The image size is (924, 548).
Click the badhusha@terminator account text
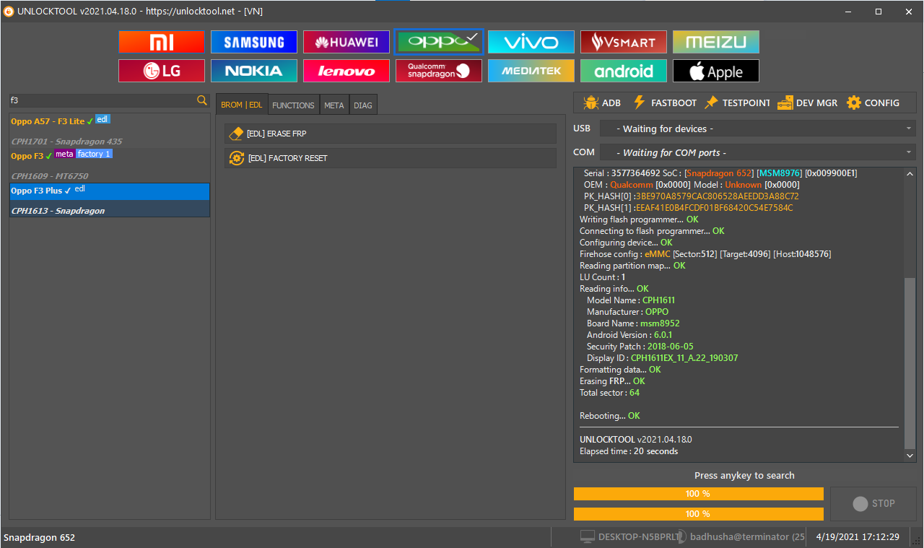click(x=747, y=537)
